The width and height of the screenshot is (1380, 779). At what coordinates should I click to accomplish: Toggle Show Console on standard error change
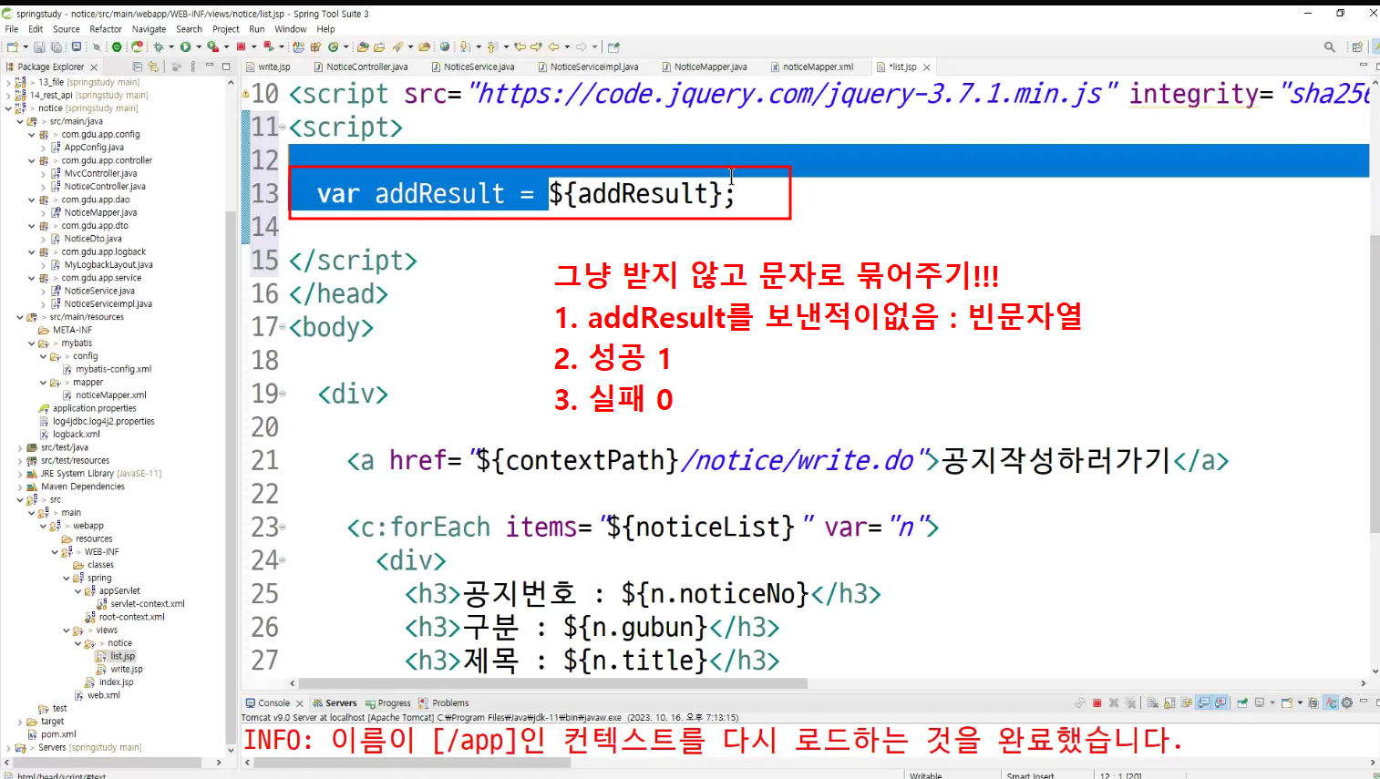(1220, 703)
